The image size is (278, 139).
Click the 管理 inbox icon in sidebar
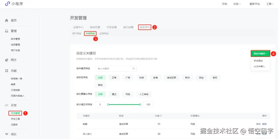click(x=6, y=31)
